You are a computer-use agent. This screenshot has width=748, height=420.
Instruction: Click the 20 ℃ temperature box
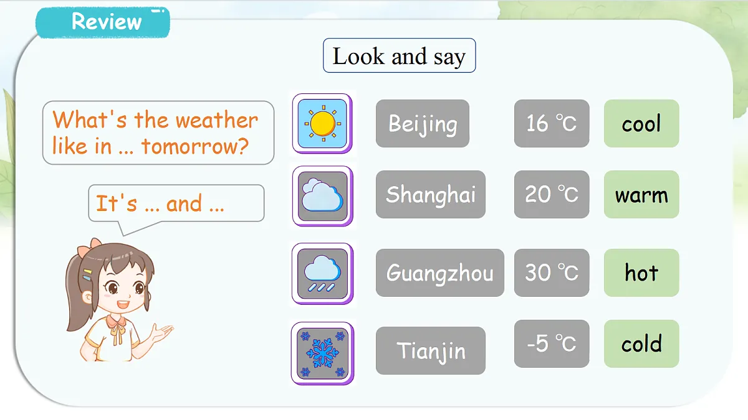coord(552,194)
